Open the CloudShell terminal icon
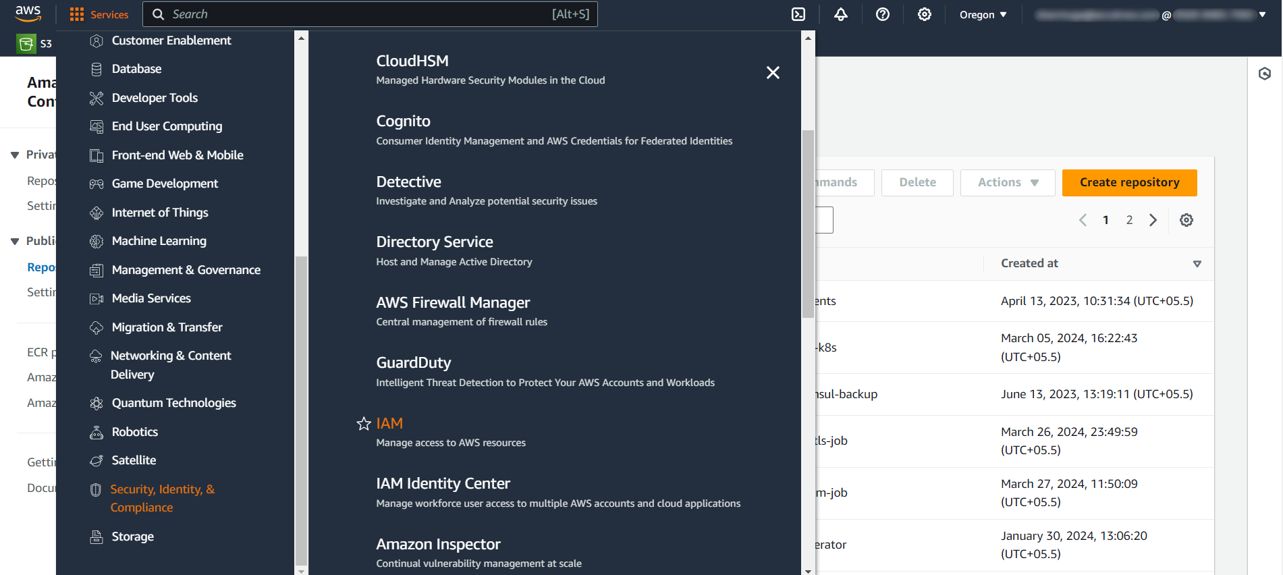The width and height of the screenshot is (1283, 575). (x=798, y=14)
